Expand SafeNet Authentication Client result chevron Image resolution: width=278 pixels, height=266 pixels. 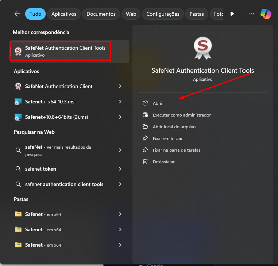click(120, 86)
